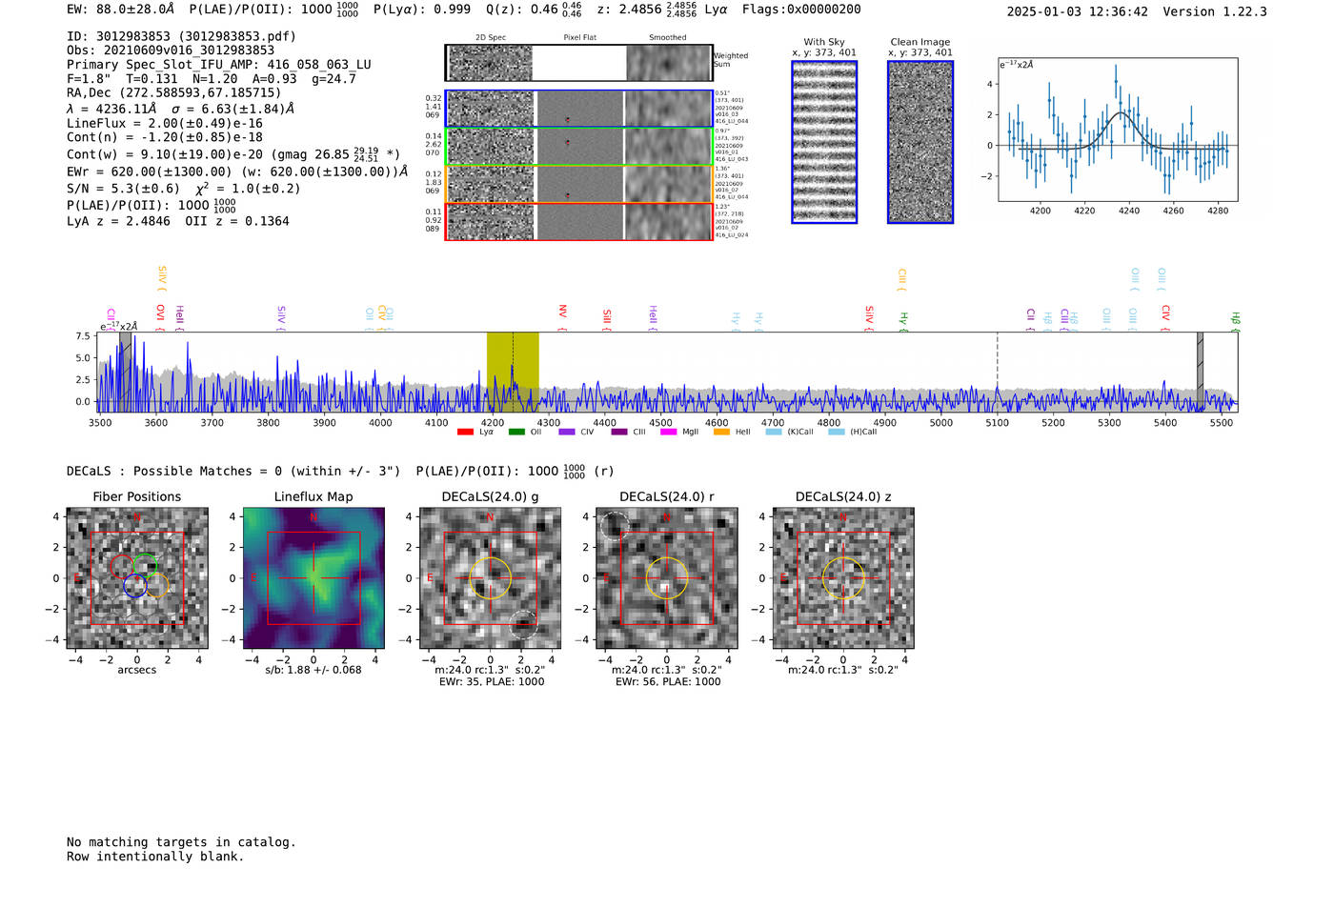
Task: Click the RA,Dec coordinates line
Action: (174, 93)
